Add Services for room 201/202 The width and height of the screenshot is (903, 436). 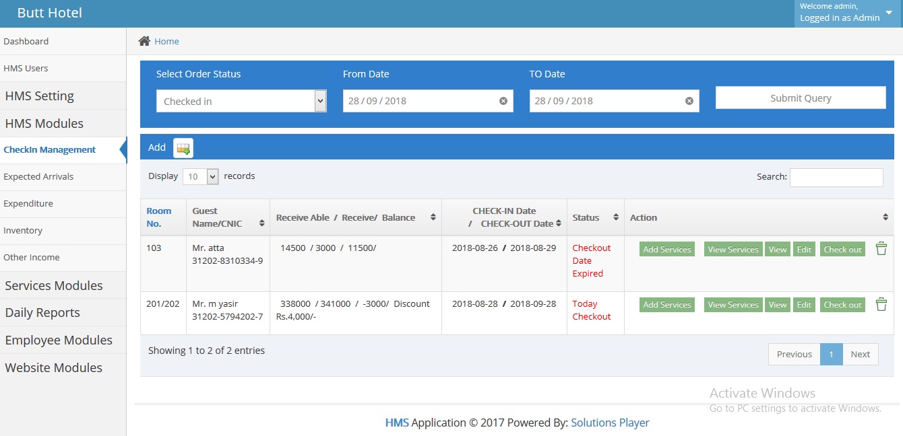point(666,304)
